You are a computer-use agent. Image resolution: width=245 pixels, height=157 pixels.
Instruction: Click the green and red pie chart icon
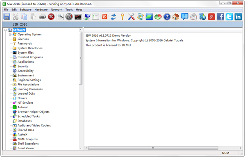(158, 17)
